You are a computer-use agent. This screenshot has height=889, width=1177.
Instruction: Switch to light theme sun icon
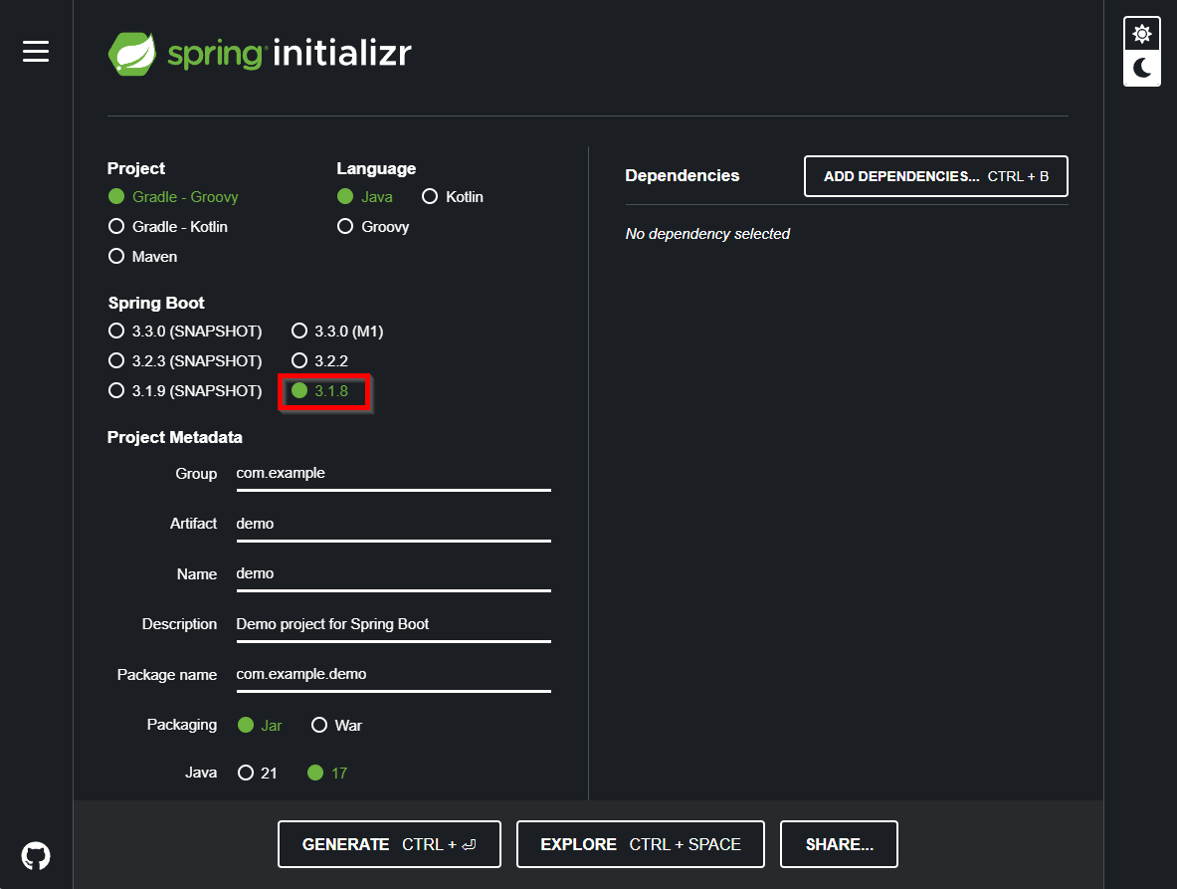(1142, 34)
